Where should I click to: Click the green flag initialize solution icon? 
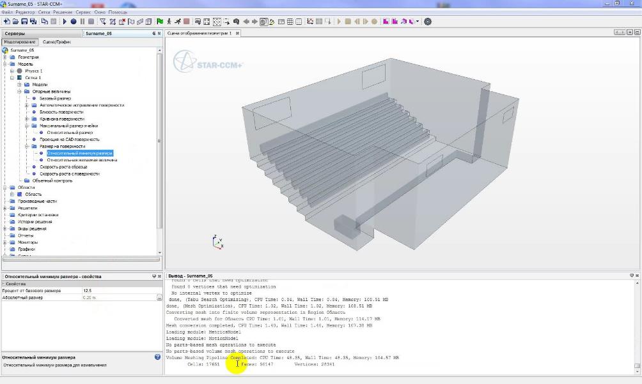pos(159,21)
